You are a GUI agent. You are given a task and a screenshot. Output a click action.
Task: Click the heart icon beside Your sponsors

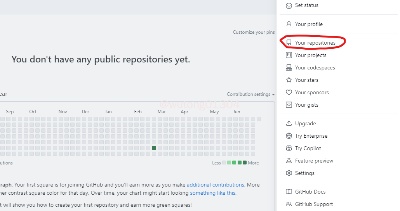tap(289, 92)
